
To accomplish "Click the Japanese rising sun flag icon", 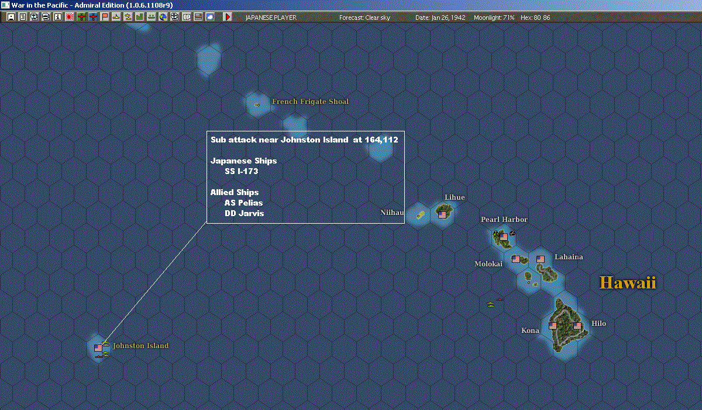I will pos(69,17).
